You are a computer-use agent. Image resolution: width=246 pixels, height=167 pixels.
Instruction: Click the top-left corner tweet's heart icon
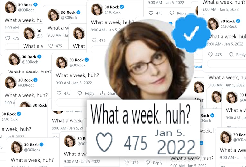8,38
